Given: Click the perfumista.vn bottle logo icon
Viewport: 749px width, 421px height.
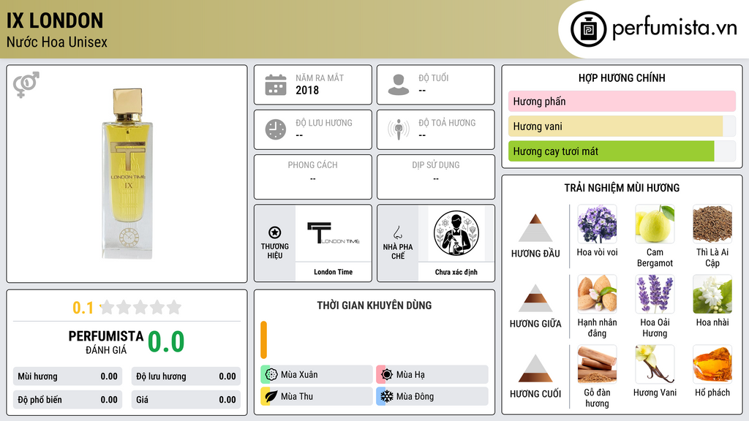Looking at the screenshot, I should coord(588,29).
